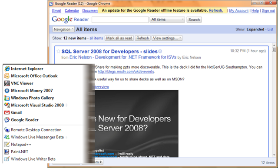Switch to Expanded view
Screen dimensions: 278x168
255,30
